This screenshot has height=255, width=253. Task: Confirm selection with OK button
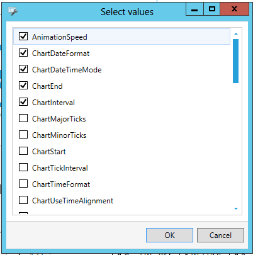point(169,235)
